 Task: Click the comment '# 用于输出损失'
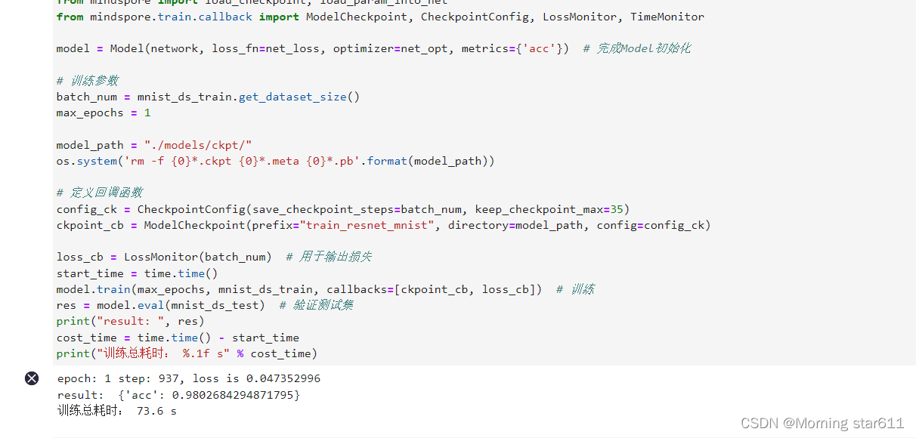(x=329, y=257)
